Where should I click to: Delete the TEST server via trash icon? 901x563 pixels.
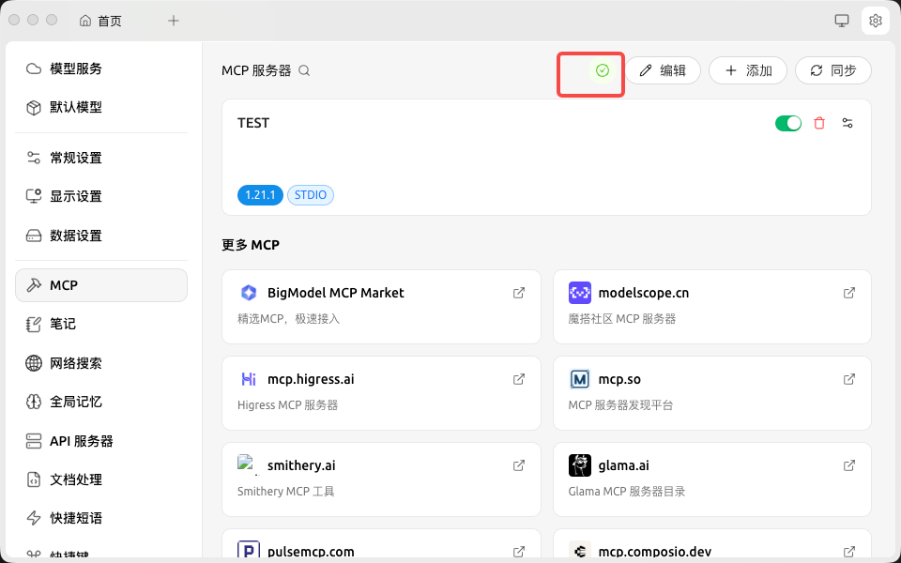818,123
